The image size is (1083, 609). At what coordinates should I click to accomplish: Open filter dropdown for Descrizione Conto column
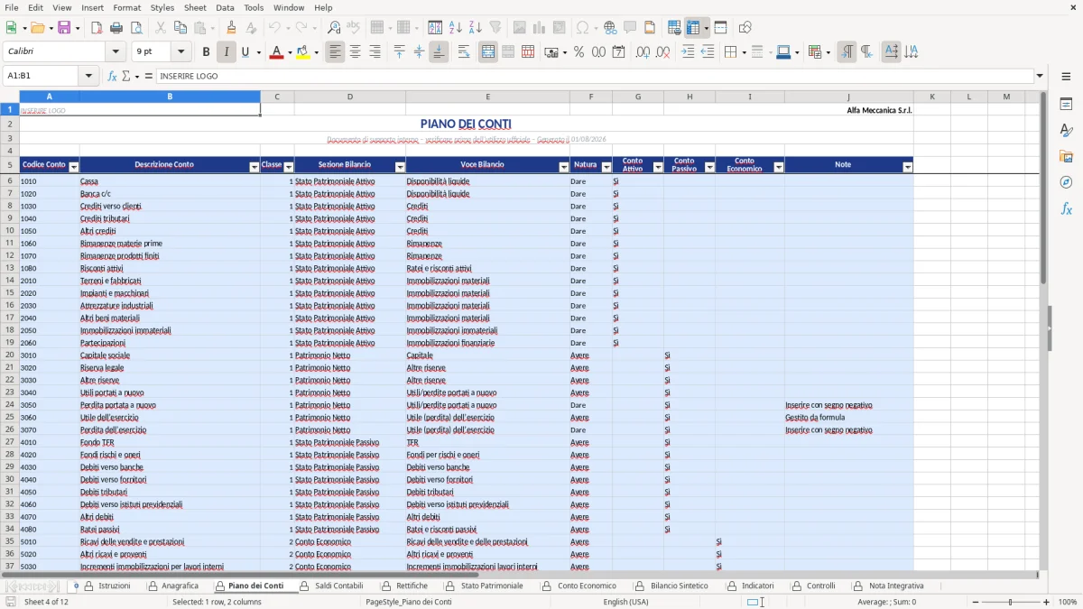(x=255, y=167)
